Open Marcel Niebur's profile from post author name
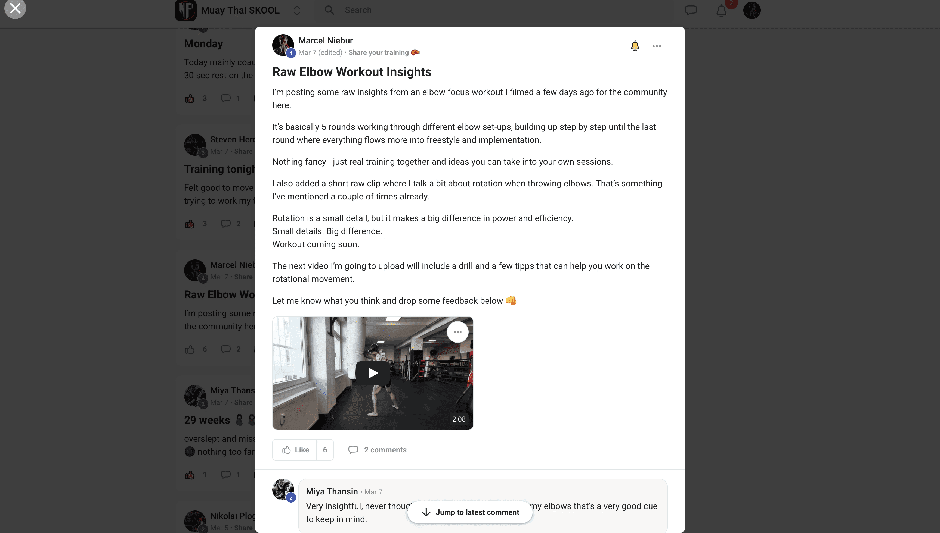The image size is (940, 533). click(x=325, y=41)
